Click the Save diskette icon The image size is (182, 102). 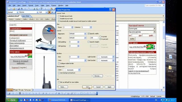(x=19, y=9)
